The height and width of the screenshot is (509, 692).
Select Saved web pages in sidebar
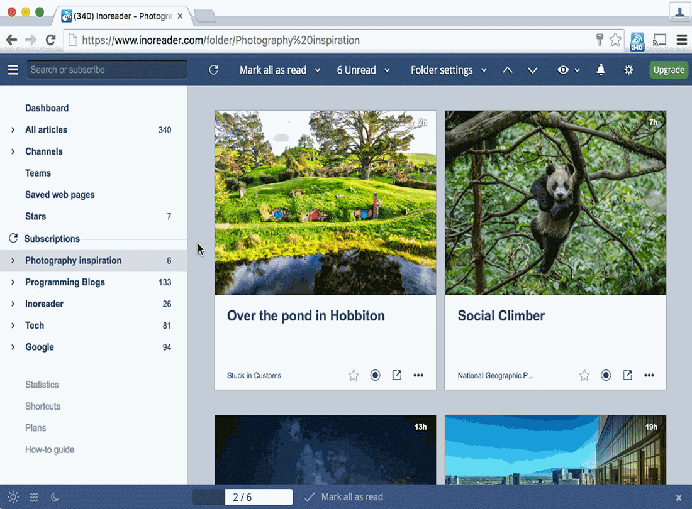(60, 195)
